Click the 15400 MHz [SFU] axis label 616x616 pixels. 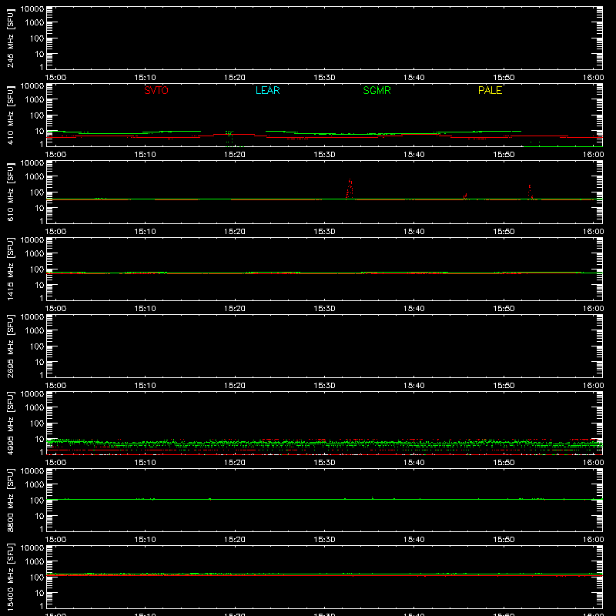pos(10,577)
